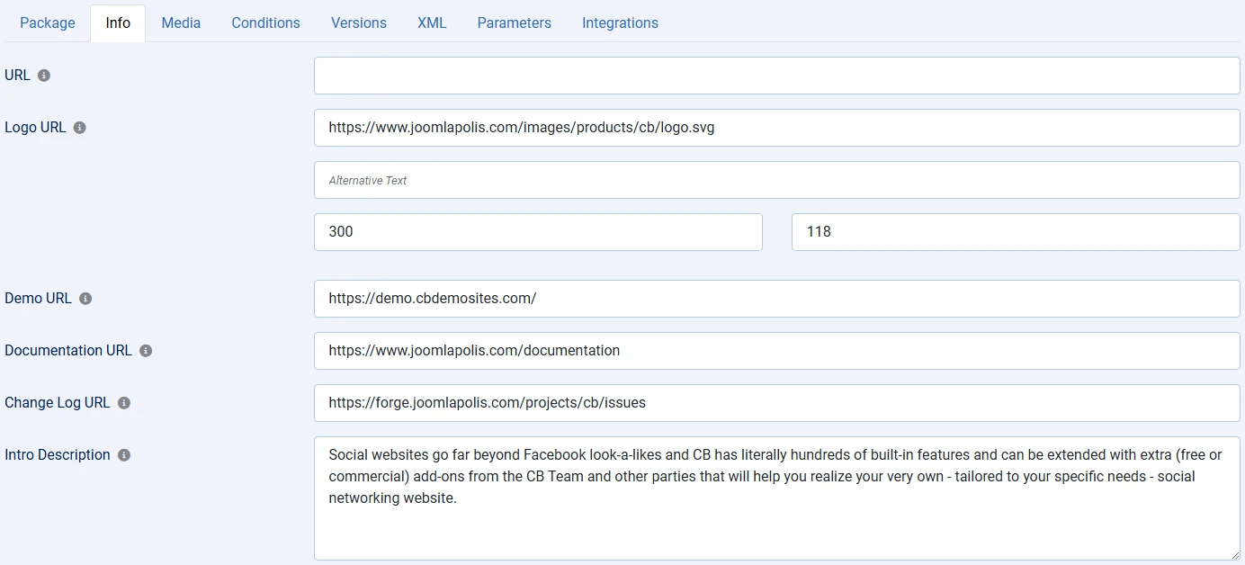The image size is (1245, 565).
Task: Click the Documentation URL info icon
Action: tap(146, 351)
